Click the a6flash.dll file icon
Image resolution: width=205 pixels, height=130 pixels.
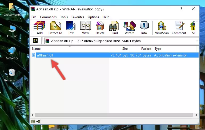tap(34, 55)
